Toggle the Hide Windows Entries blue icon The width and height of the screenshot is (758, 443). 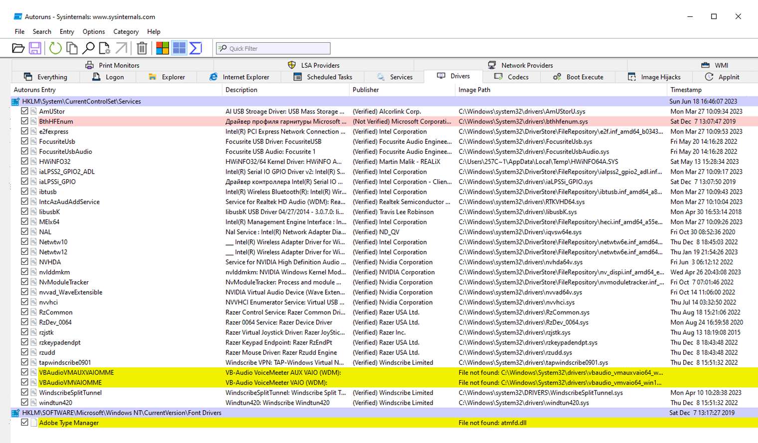coord(179,48)
